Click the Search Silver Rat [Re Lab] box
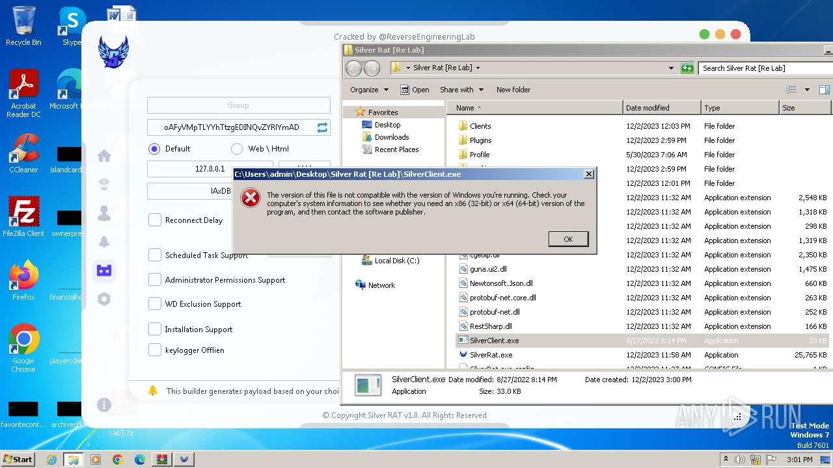The width and height of the screenshot is (833, 468). click(x=765, y=68)
